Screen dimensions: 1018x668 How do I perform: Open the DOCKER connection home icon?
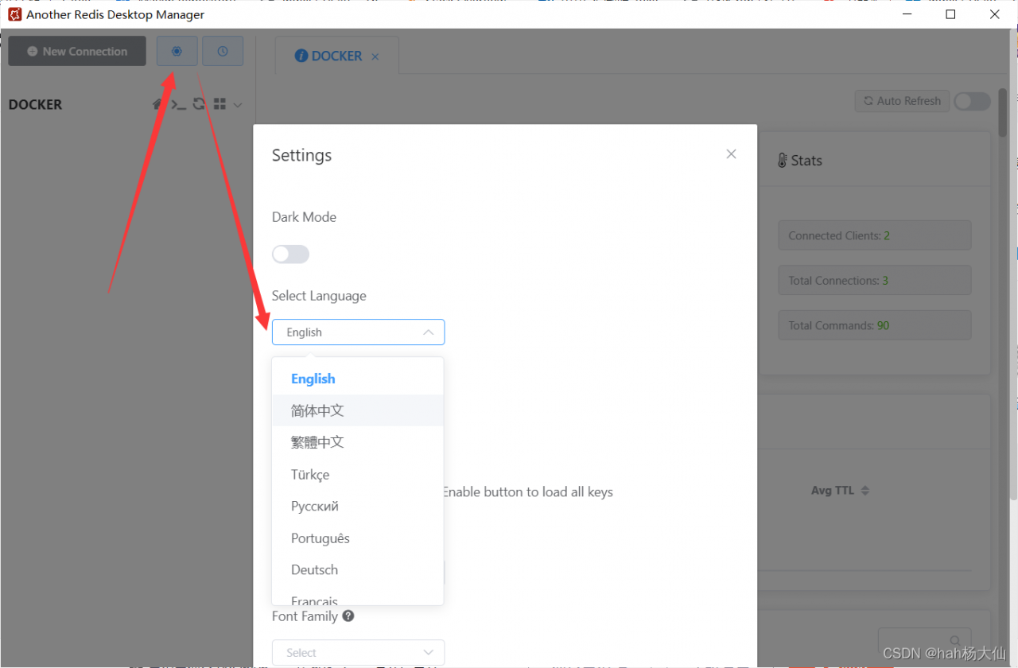[158, 104]
